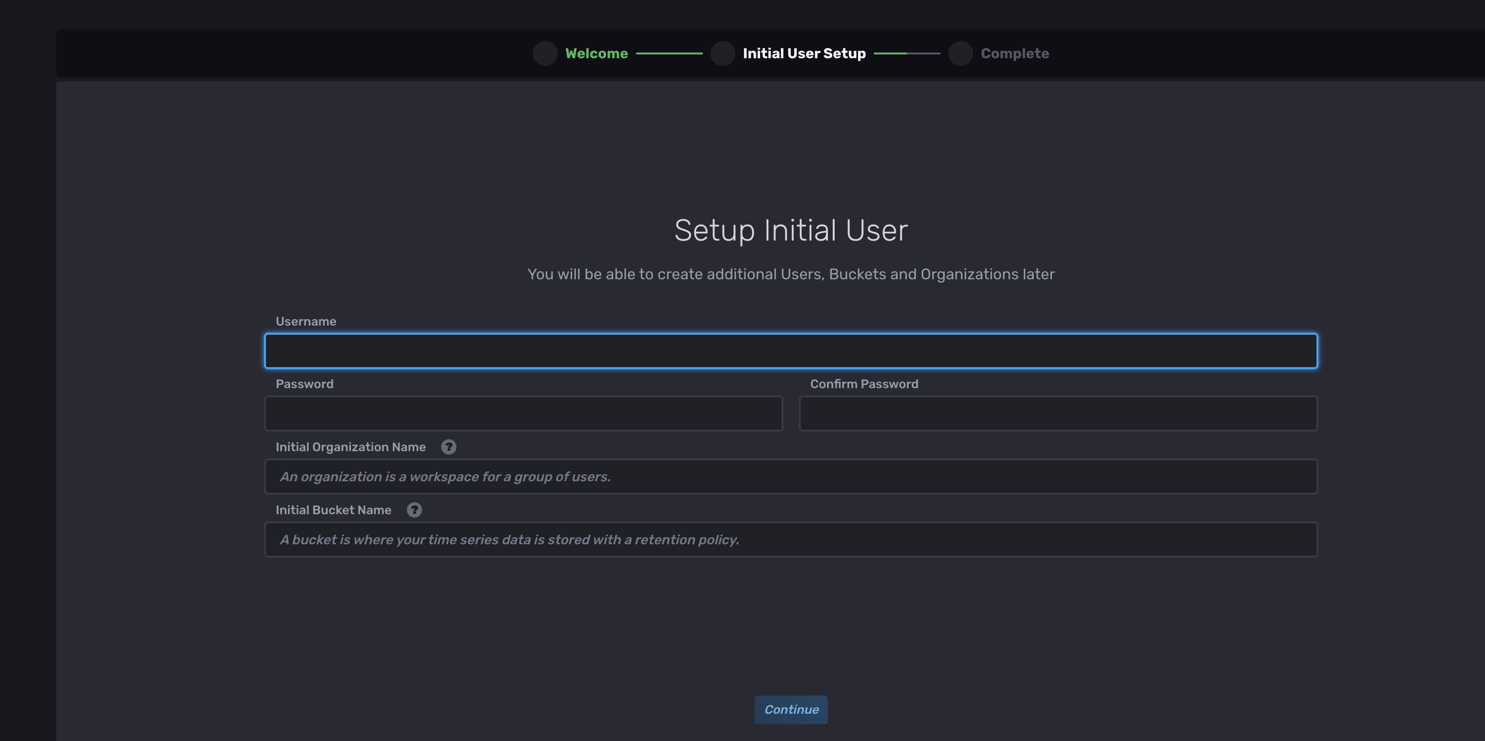Focus the Username input field
Viewport: 1485px width, 741px height.
[x=790, y=350]
